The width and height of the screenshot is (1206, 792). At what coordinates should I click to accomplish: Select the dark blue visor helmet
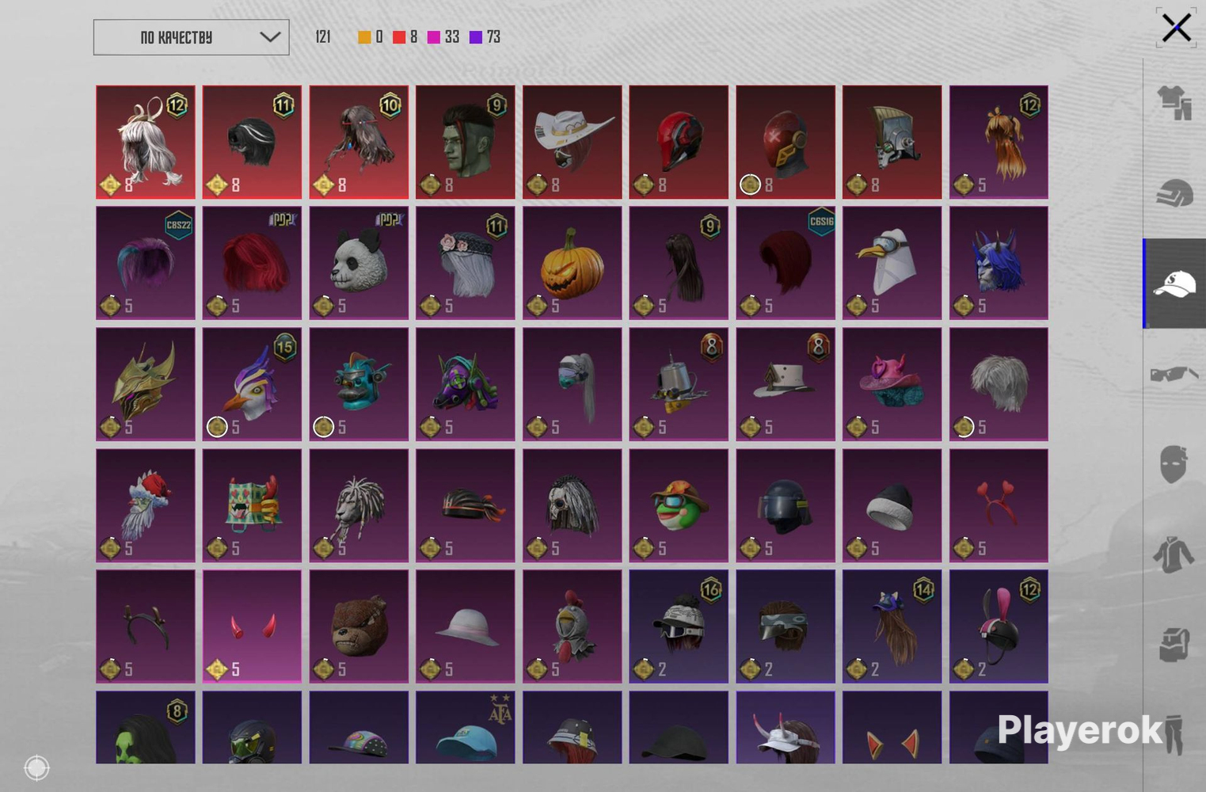[x=786, y=505]
